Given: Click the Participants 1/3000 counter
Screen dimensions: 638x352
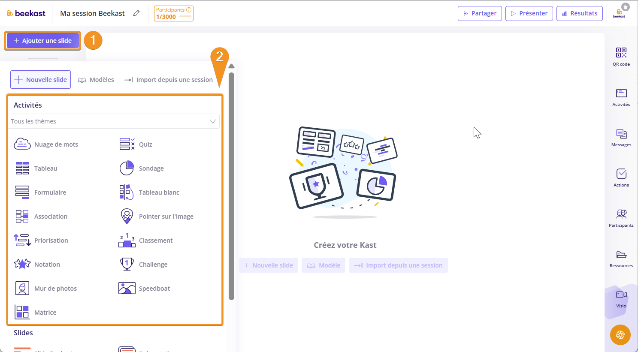Looking at the screenshot, I should click(x=173, y=13).
